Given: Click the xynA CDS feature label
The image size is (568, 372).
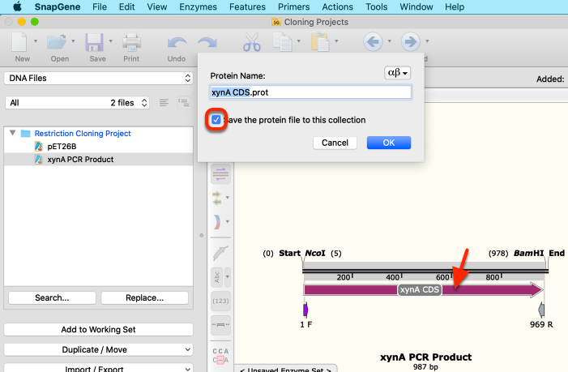Looking at the screenshot, I should pyautogui.click(x=420, y=290).
